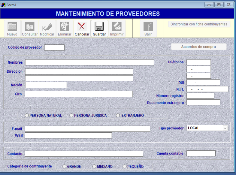The height and width of the screenshot is (175, 236).
Task: Select the GRANDE contributor category
Action: 65,166
